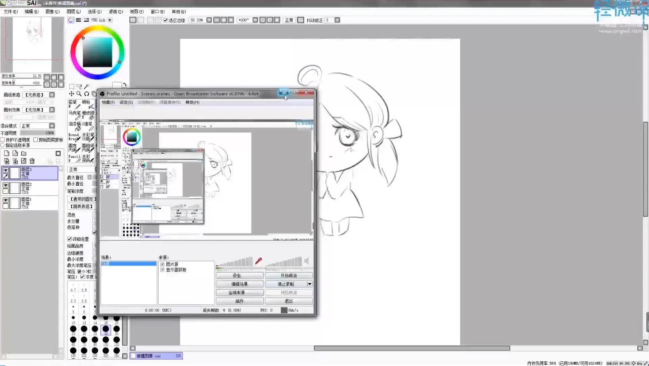649x366 pixels.
Task: Click the speaker icon in OBS
Action: click(x=306, y=261)
